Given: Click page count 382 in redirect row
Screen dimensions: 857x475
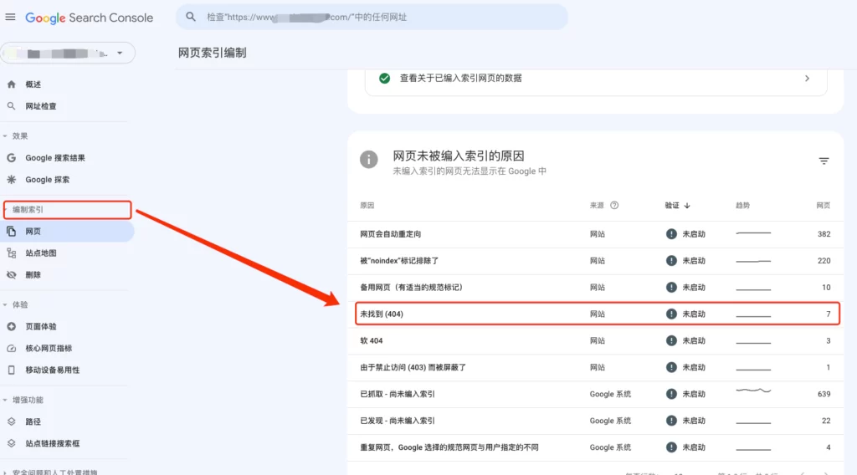Looking at the screenshot, I should point(824,234).
